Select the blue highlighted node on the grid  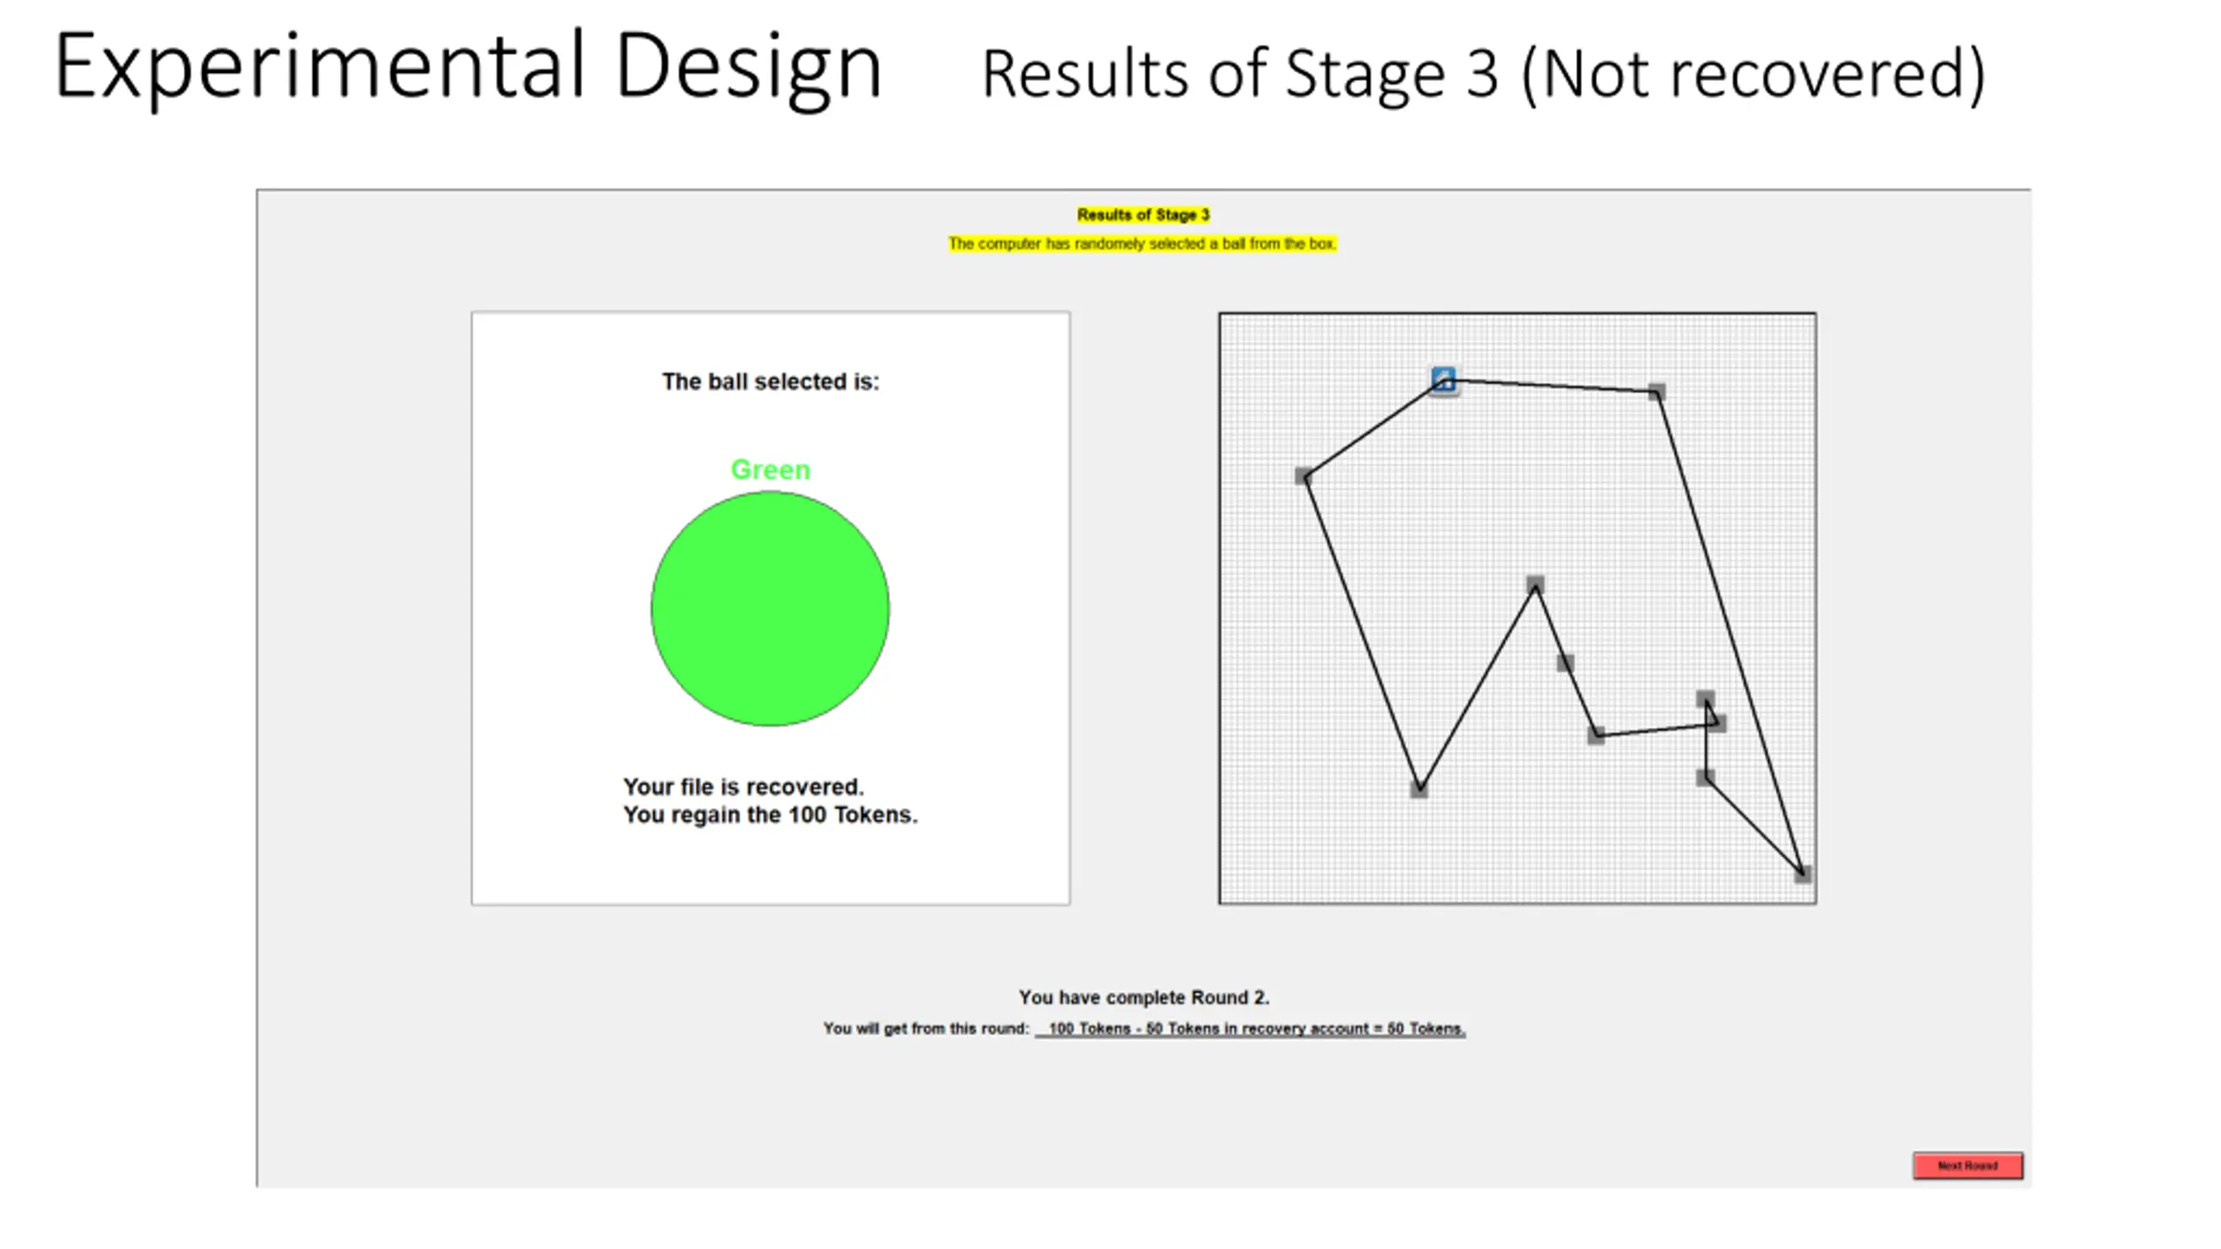(x=1443, y=379)
